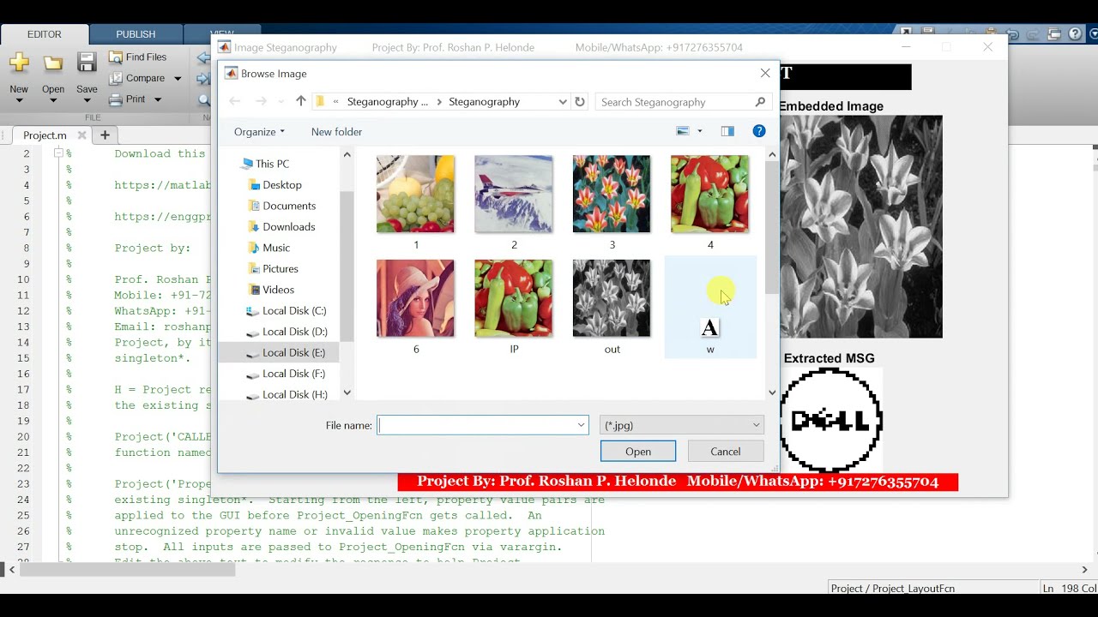The width and height of the screenshot is (1098, 617).
Task: Open the recent locations chevron beside Forward arrow
Action: 281,102
